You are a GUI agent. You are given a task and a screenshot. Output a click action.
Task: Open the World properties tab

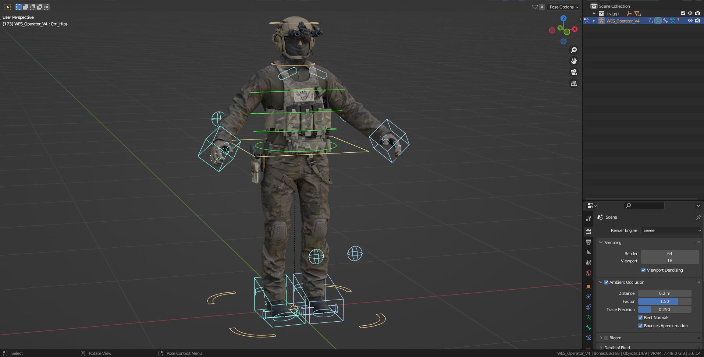pos(589,273)
